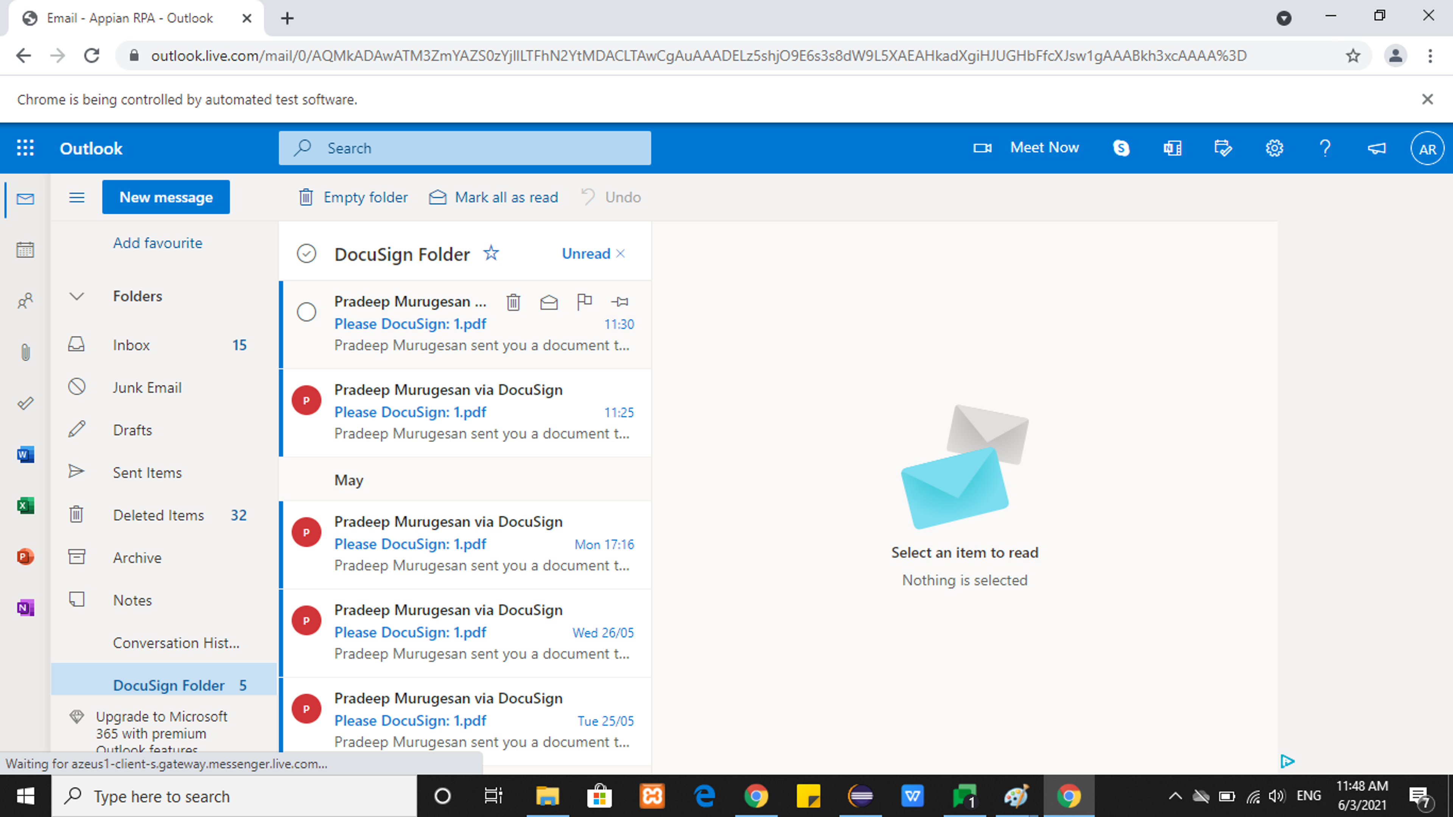The image size is (1453, 817).
Task: Open Outlook settings gear
Action: coord(1274,148)
